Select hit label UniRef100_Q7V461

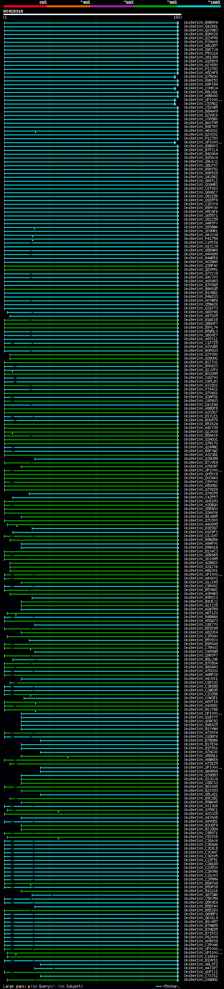click(201, 393)
